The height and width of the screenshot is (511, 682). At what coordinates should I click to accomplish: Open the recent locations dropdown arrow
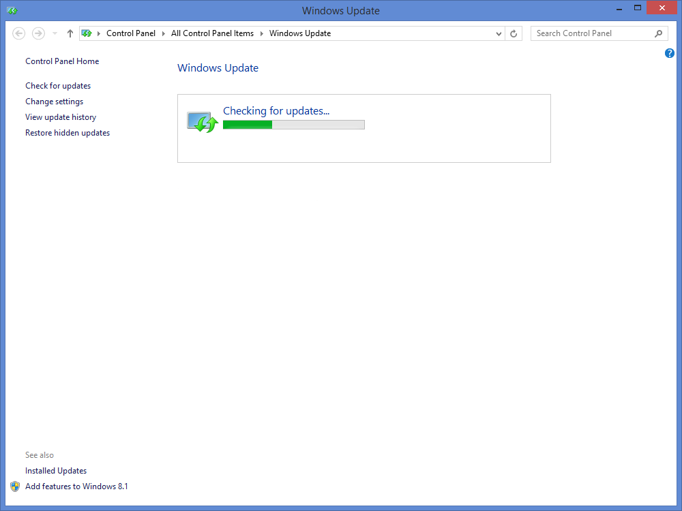coord(55,33)
